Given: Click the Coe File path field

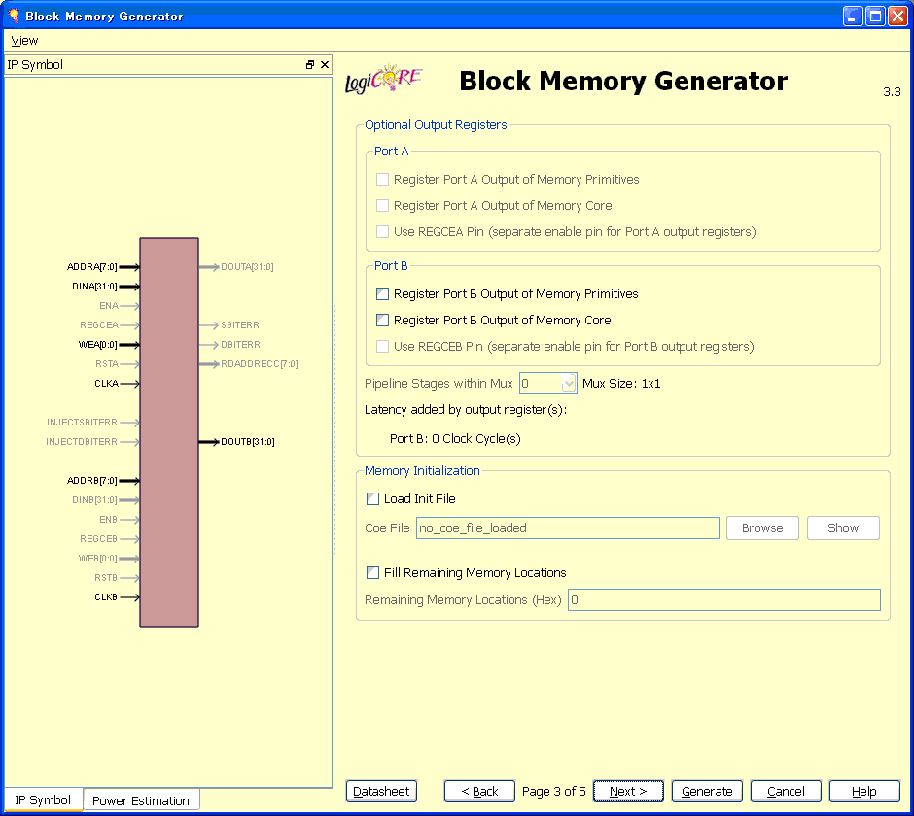Looking at the screenshot, I should [x=567, y=528].
